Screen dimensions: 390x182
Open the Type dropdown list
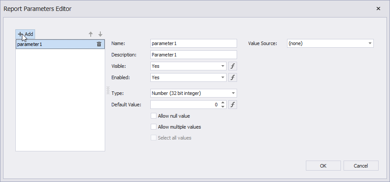pyautogui.click(x=233, y=93)
